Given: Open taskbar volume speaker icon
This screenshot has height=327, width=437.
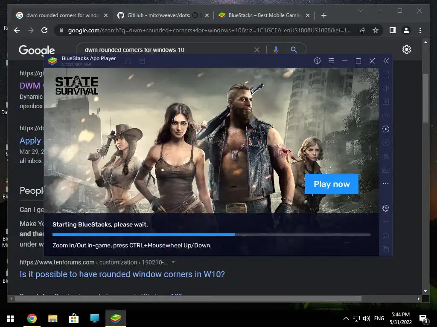Looking at the screenshot, I should click(367, 318).
